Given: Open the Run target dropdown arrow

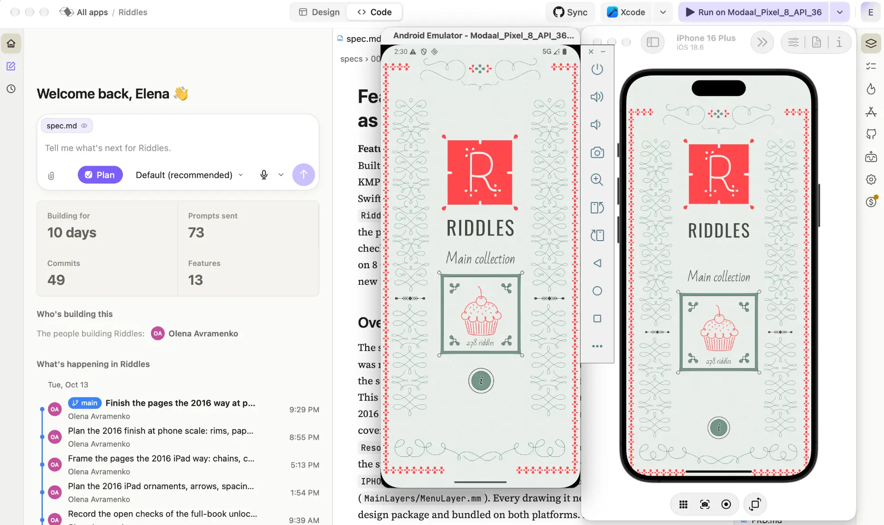Looking at the screenshot, I should click(840, 12).
